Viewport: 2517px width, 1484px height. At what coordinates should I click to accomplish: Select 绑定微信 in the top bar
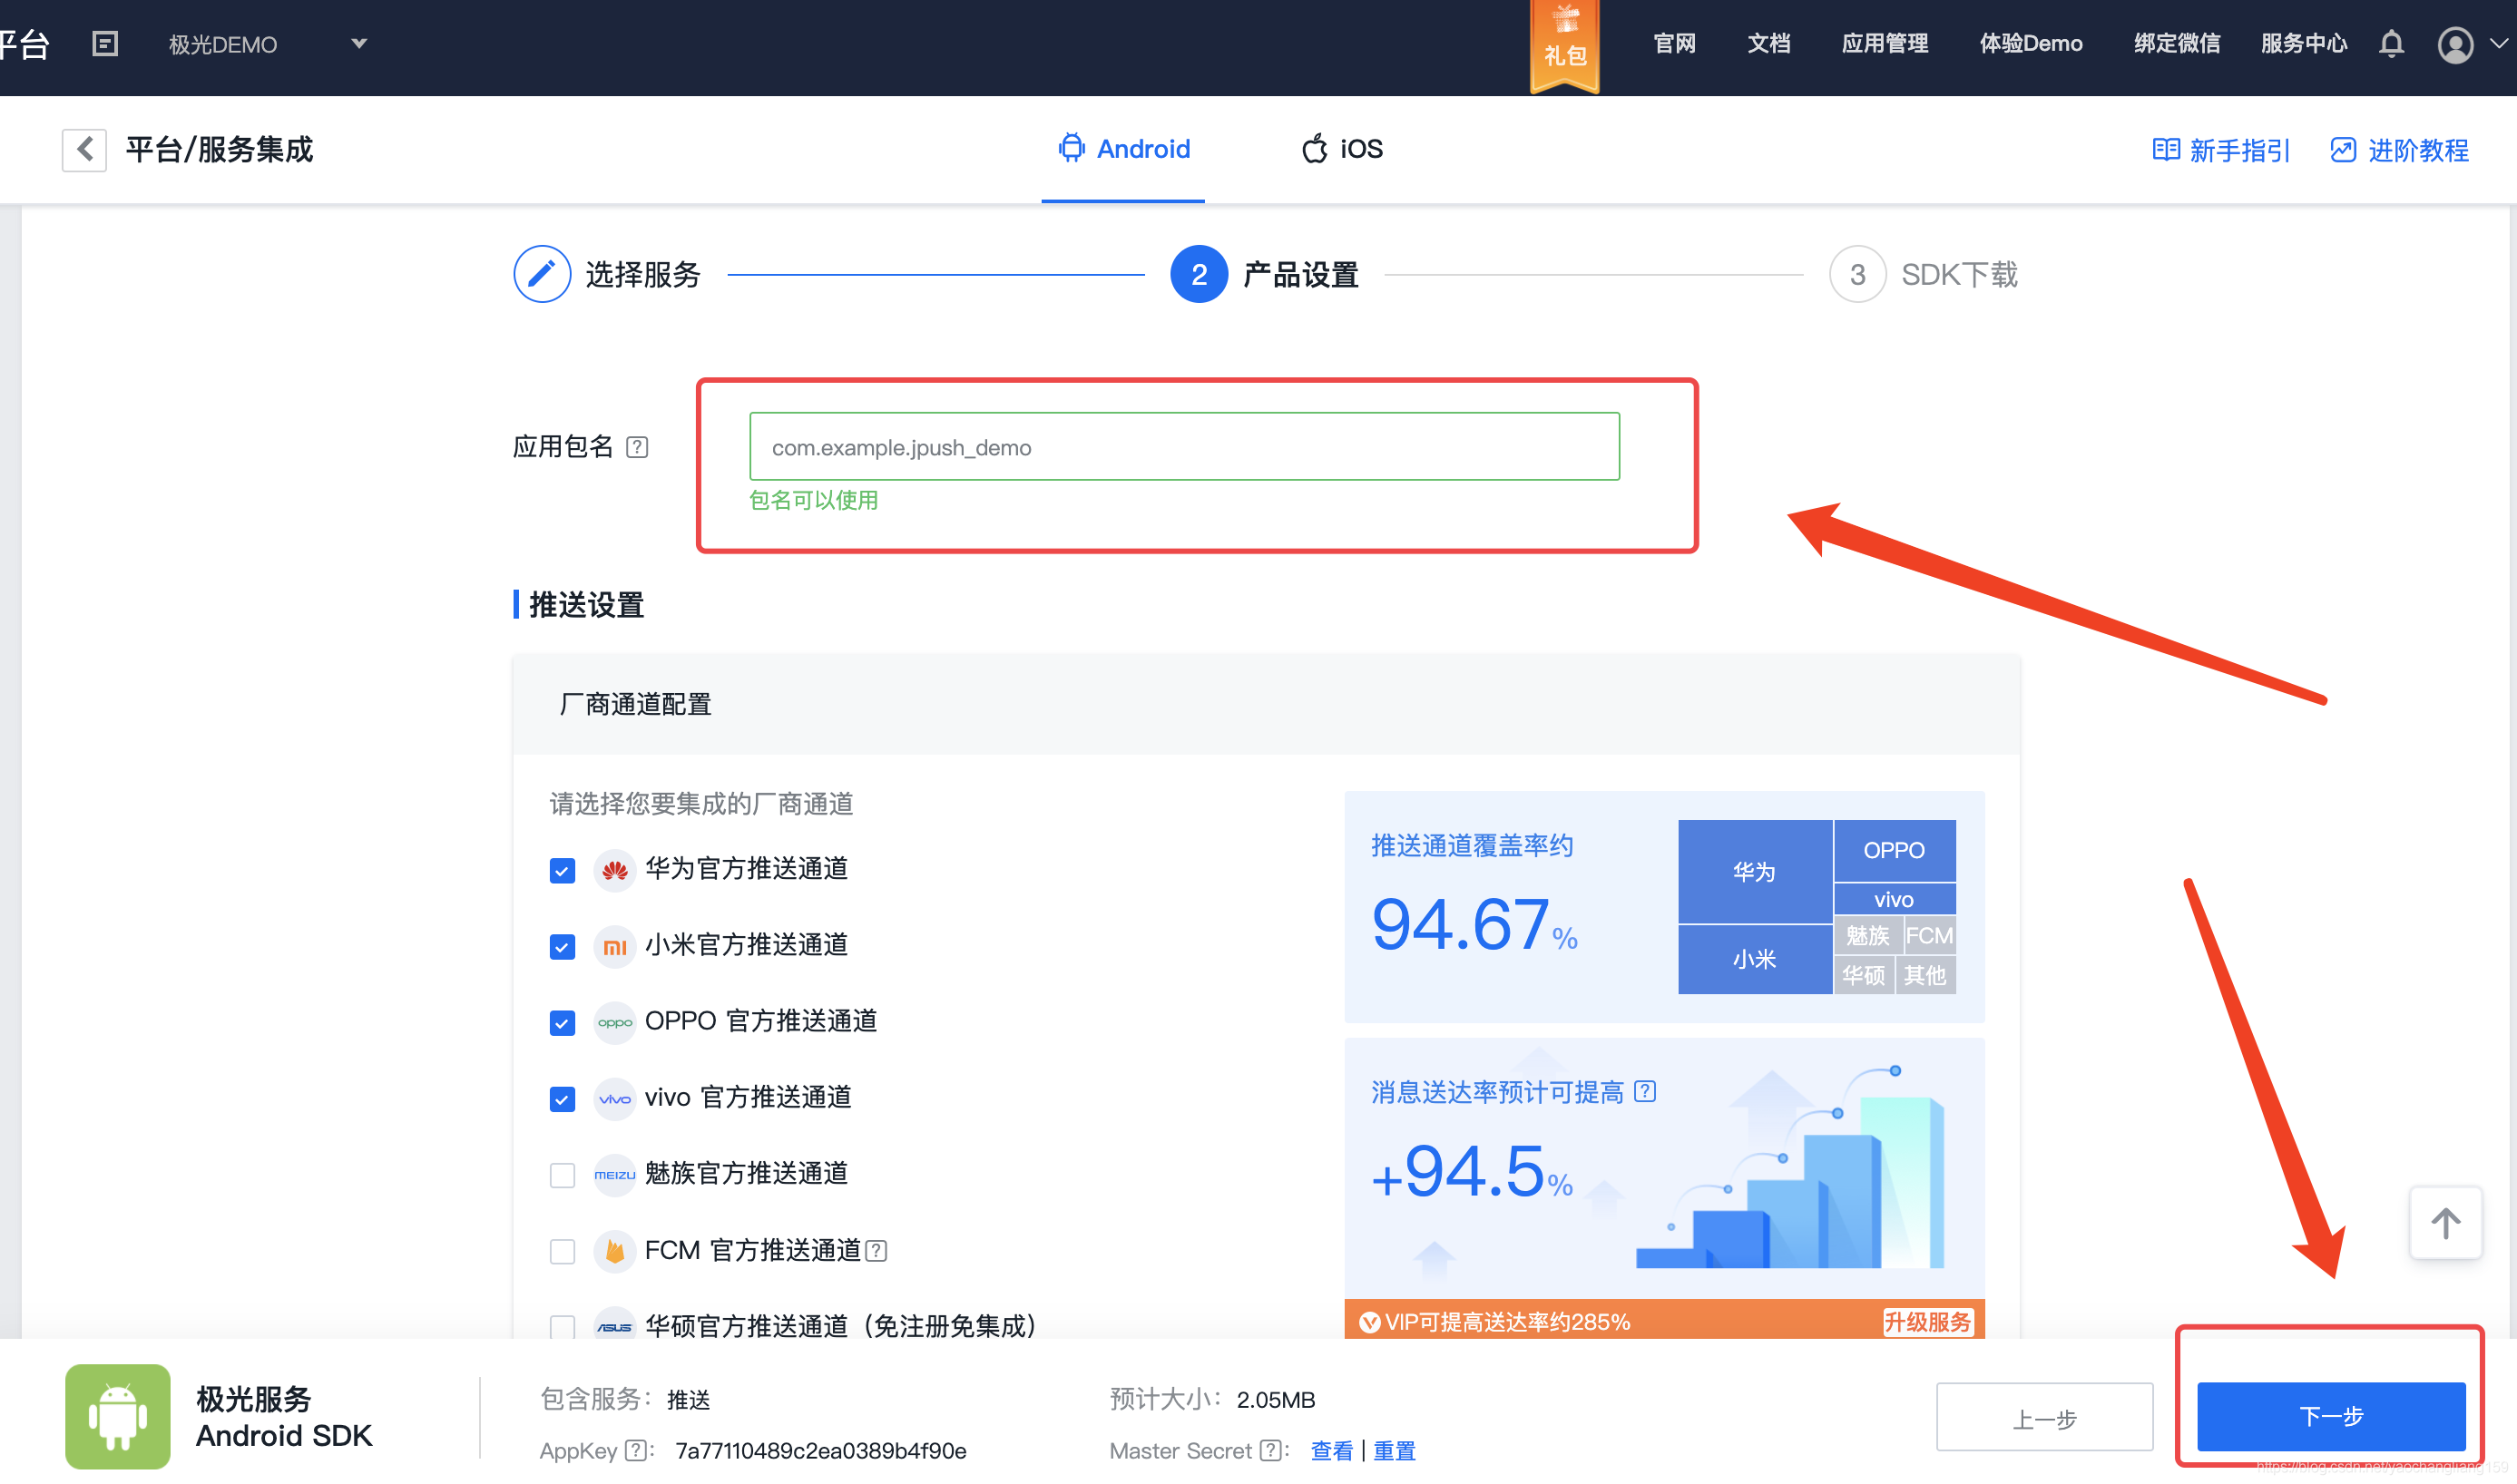click(x=2176, y=44)
